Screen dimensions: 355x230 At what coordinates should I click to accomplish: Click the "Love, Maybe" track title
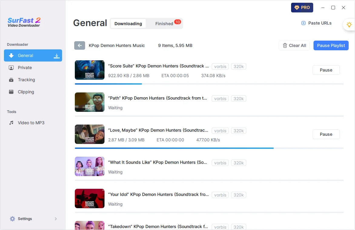(x=158, y=130)
